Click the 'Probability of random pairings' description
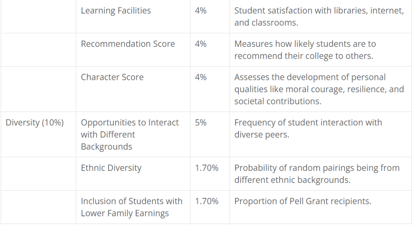 tap(317, 174)
